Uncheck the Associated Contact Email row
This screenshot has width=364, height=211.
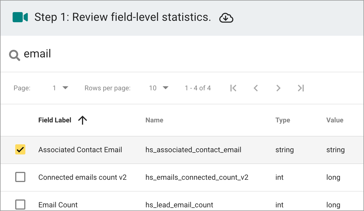(20, 150)
